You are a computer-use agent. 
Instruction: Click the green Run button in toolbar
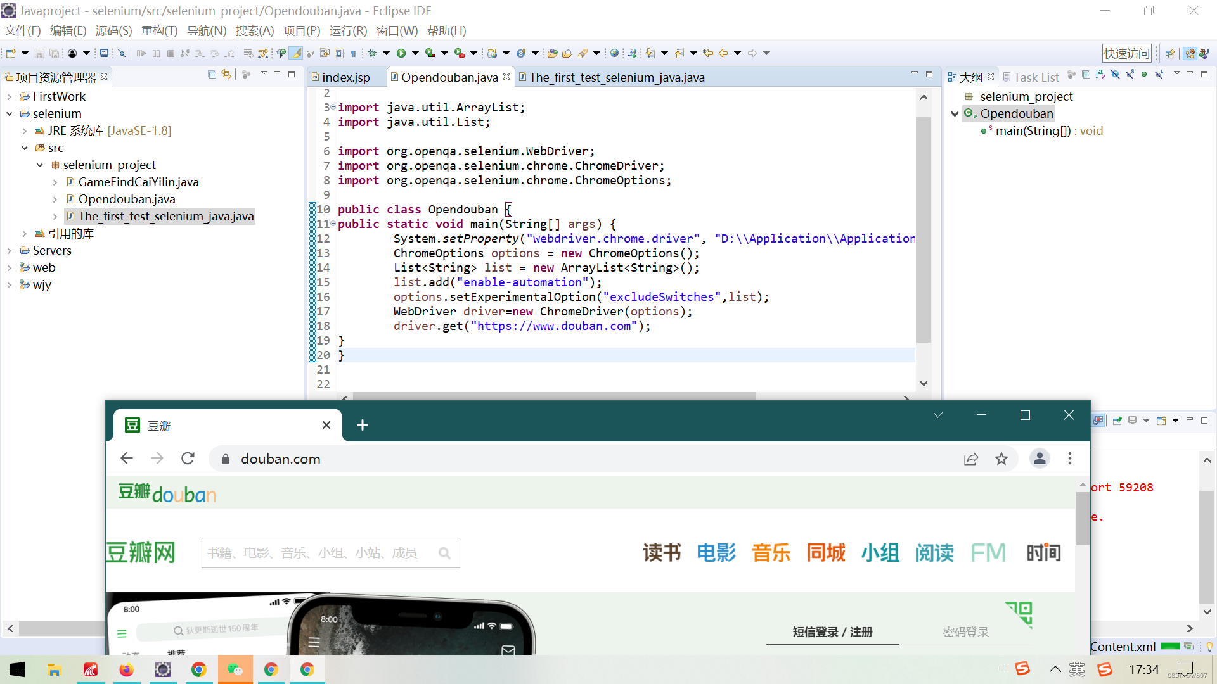[x=401, y=53]
